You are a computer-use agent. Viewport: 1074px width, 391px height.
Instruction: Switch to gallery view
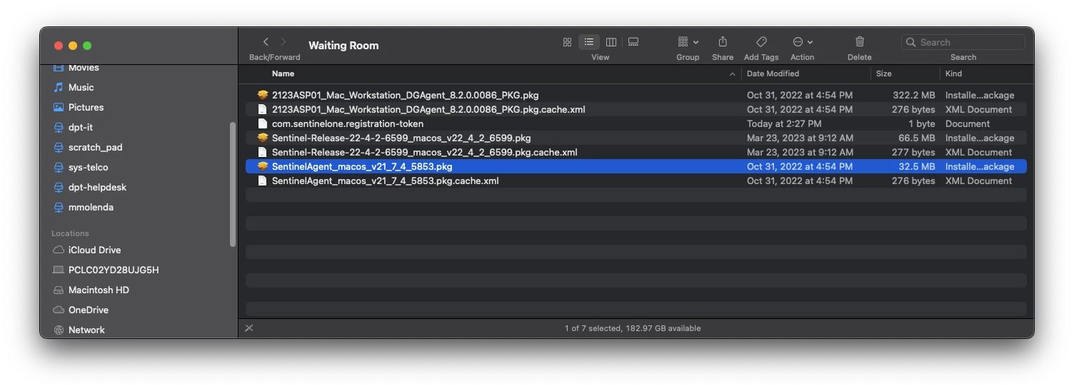[x=633, y=42]
